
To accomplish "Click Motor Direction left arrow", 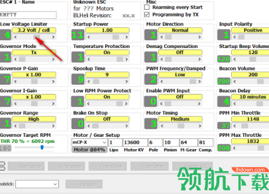I will click(162, 37).
